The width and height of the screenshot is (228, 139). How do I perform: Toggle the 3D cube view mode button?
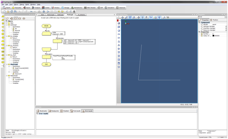click(x=160, y=18)
